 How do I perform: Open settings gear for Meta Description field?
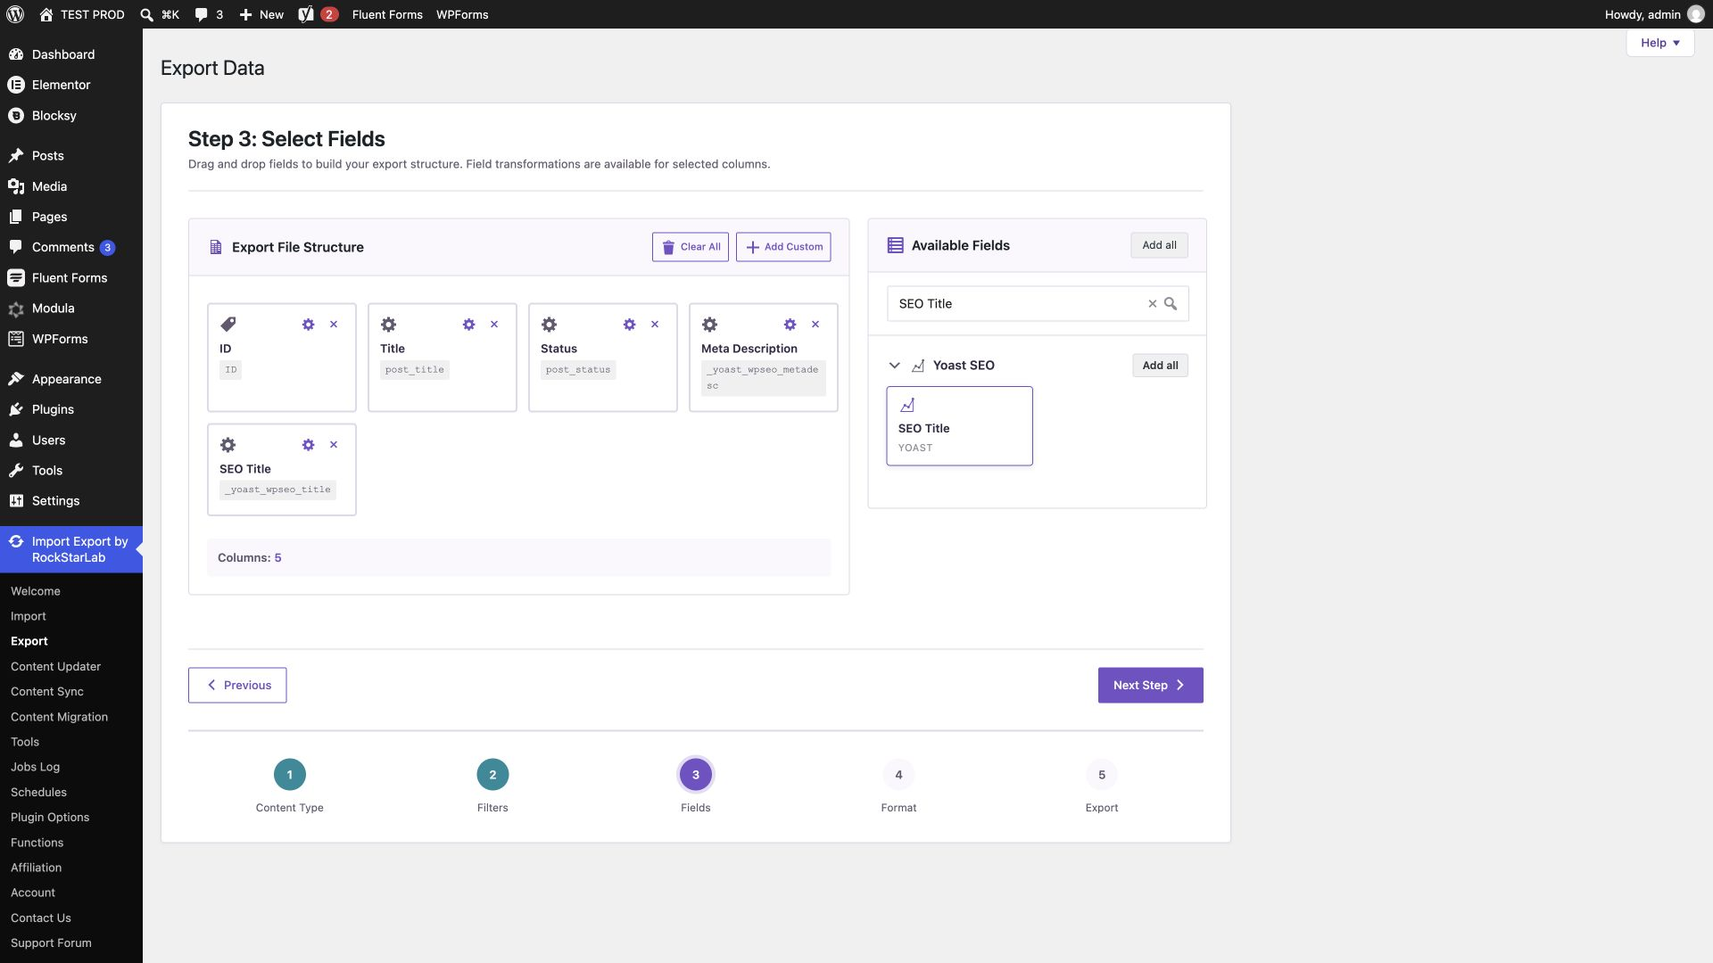tap(790, 325)
